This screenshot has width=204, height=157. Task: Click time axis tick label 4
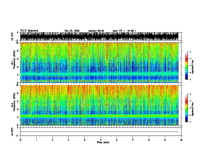pyautogui.click(x=85, y=140)
